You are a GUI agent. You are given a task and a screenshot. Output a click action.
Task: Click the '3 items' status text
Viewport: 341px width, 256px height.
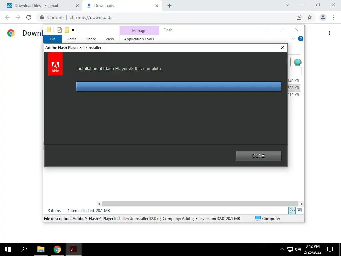click(54, 211)
